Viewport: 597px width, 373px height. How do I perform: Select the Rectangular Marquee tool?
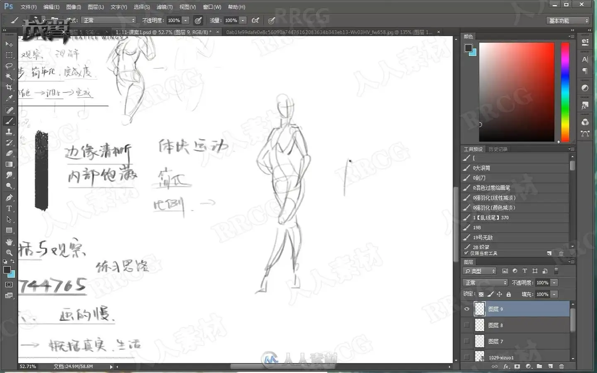9,55
